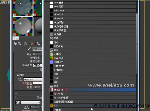Screen dimensions: 150x111
Task: Open the 半透明 类型 dropdown
Action: [x=33, y=79]
